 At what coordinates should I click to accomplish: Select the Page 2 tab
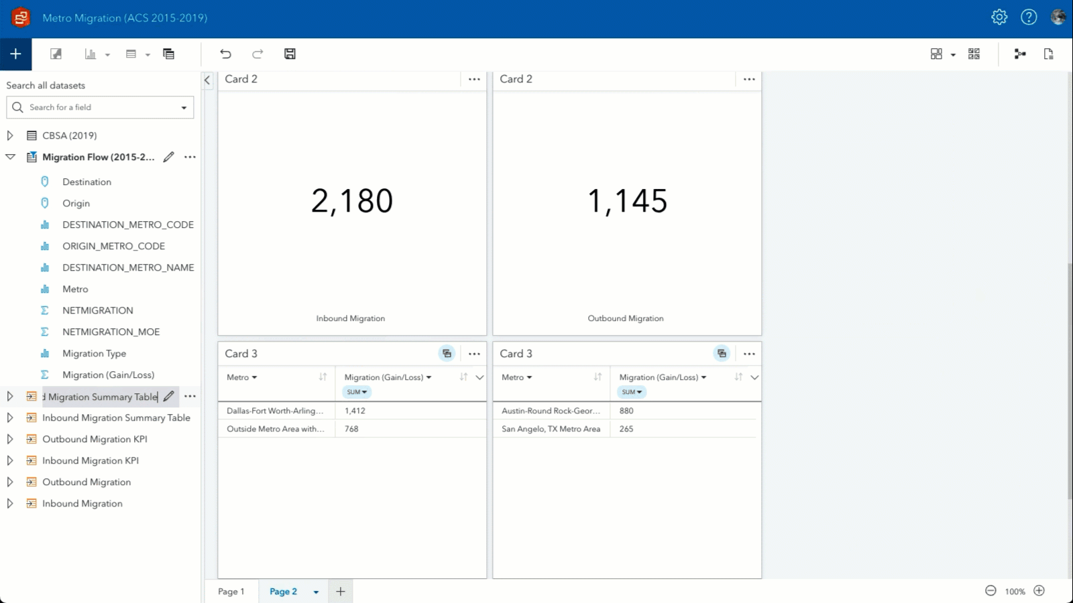[283, 592]
